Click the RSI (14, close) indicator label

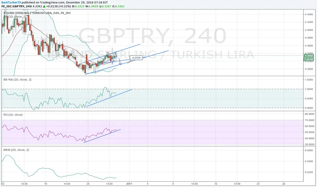13,115
